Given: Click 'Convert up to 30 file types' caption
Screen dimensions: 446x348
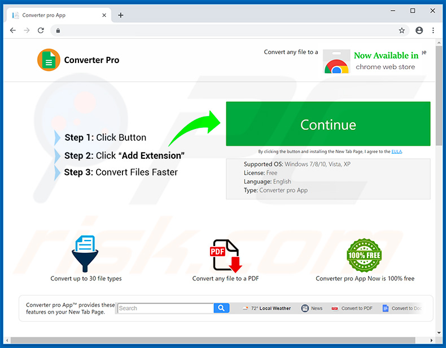Looking at the screenshot, I should click(86, 279).
